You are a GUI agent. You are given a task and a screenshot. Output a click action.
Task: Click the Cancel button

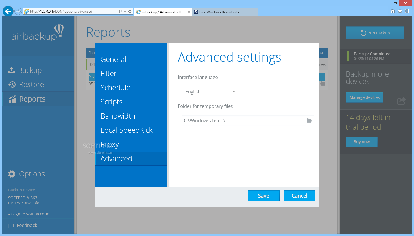300,196
